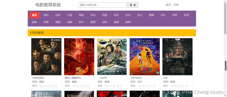Click the 哪吒之魔童降世 movie title

(x=73, y=78)
